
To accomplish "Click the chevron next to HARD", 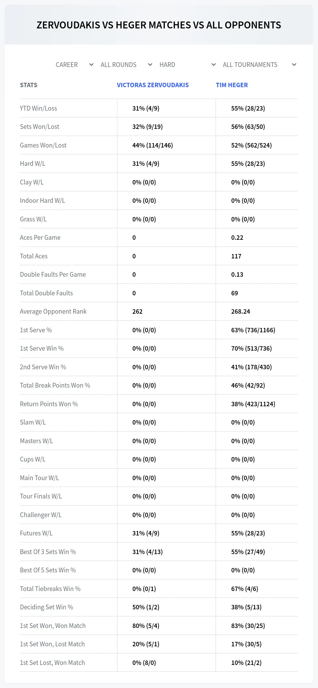I will pos(213,65).
